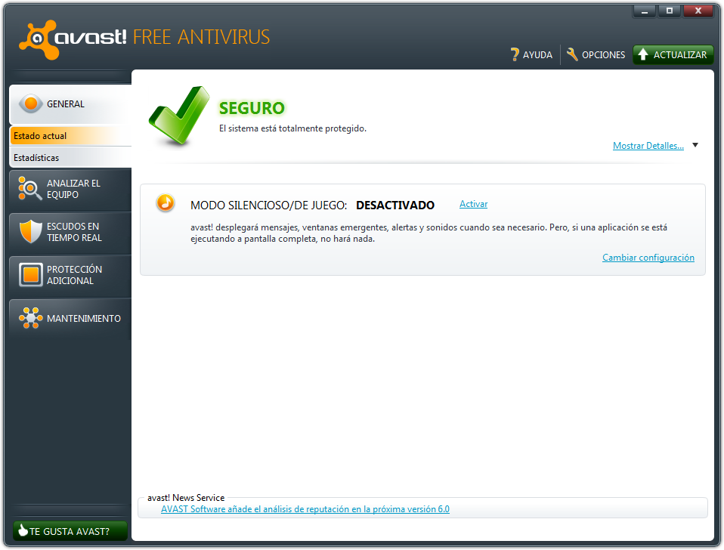This screenshot has height=550, width=724.
Task: Click 'El sistema está totalmente protegido.' text
Action: (x=292, y=128)
